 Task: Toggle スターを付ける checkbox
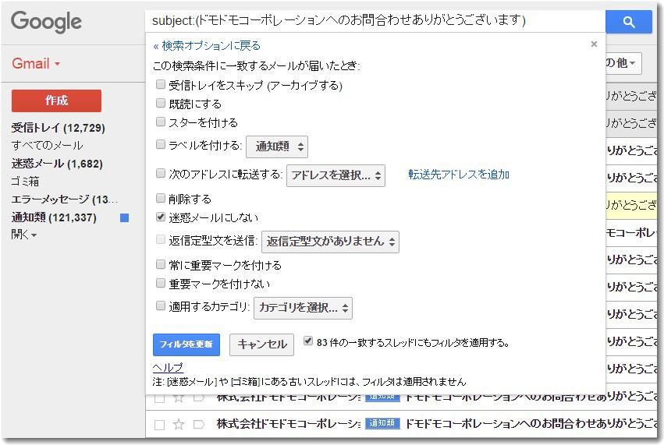(161, 122)
